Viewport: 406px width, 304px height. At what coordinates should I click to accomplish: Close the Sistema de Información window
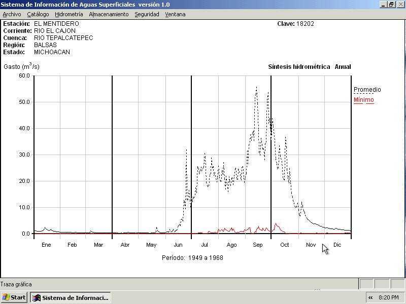click(x=400, y=4)
